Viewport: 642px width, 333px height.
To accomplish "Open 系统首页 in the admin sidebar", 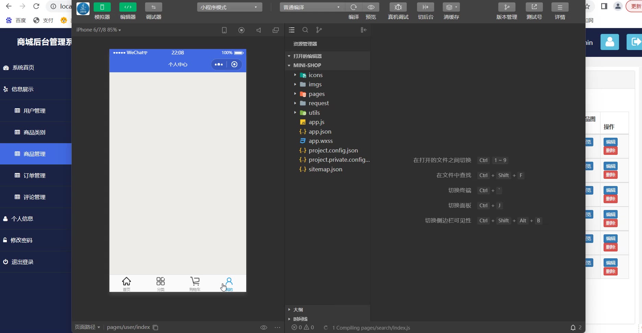I will pyautogui.click(x=36, y=67).
